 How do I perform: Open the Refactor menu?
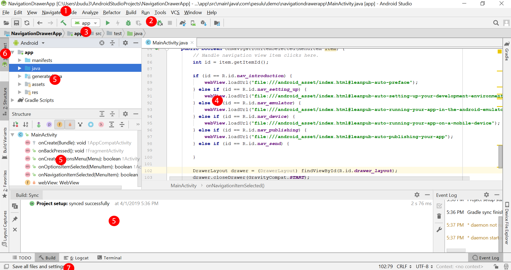(x=112, y=13)
